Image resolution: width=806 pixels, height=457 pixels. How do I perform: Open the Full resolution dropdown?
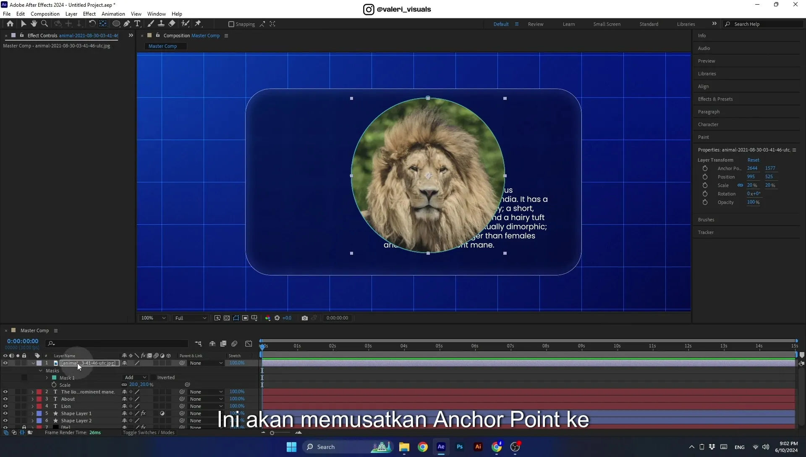[x=191, y=318]
